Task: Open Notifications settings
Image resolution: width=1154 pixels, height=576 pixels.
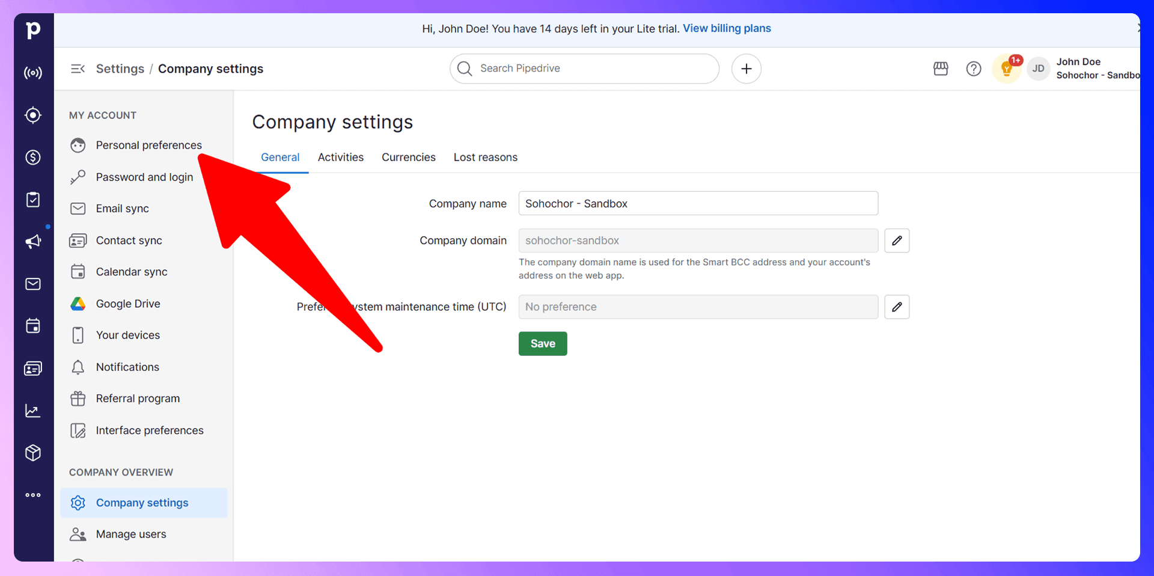Action: 144,367
